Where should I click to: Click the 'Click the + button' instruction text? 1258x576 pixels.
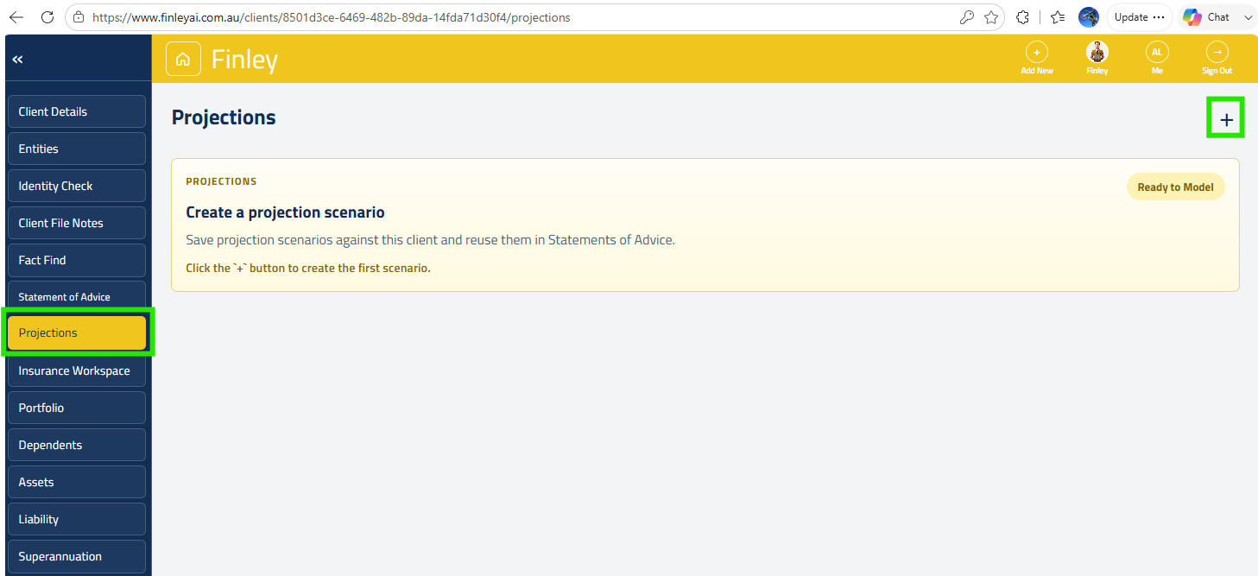(308, 268)
